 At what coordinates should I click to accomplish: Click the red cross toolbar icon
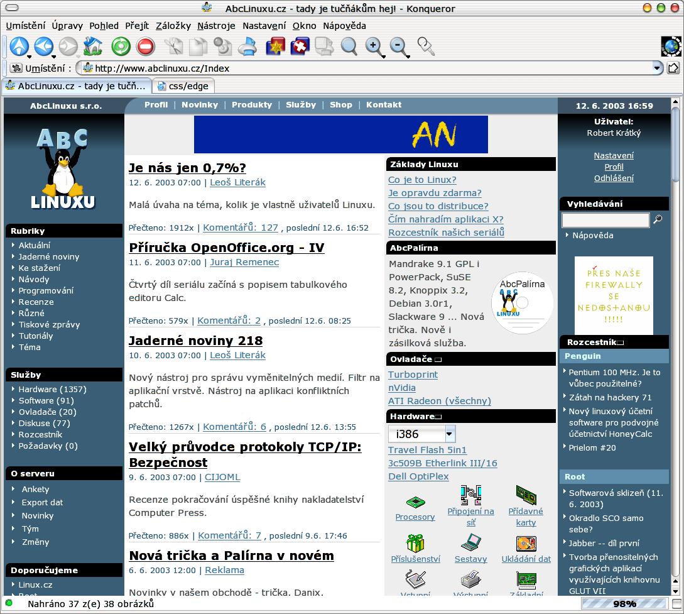(300, 47)
